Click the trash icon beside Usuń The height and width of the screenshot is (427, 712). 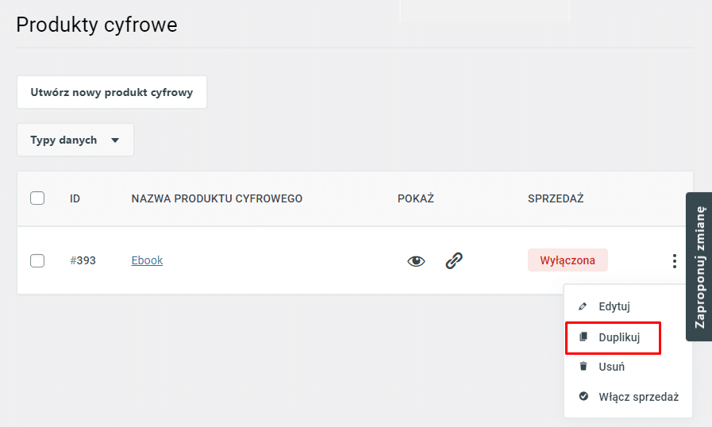(583, 366)
